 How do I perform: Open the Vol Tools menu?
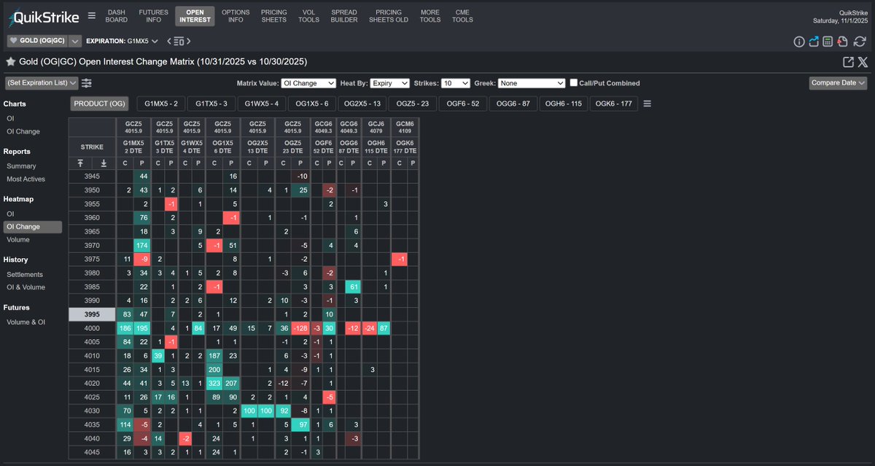(309, 16)
